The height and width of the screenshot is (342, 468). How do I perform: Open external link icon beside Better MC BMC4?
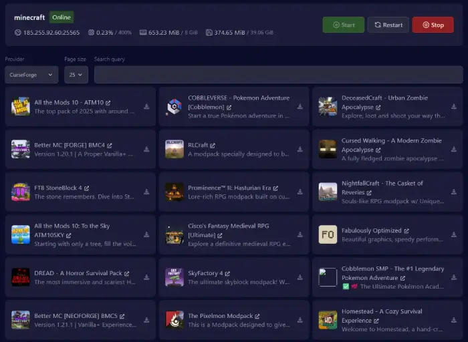tap(110, 145)
